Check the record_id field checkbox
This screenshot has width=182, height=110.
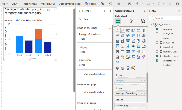(x=157, y=47)
